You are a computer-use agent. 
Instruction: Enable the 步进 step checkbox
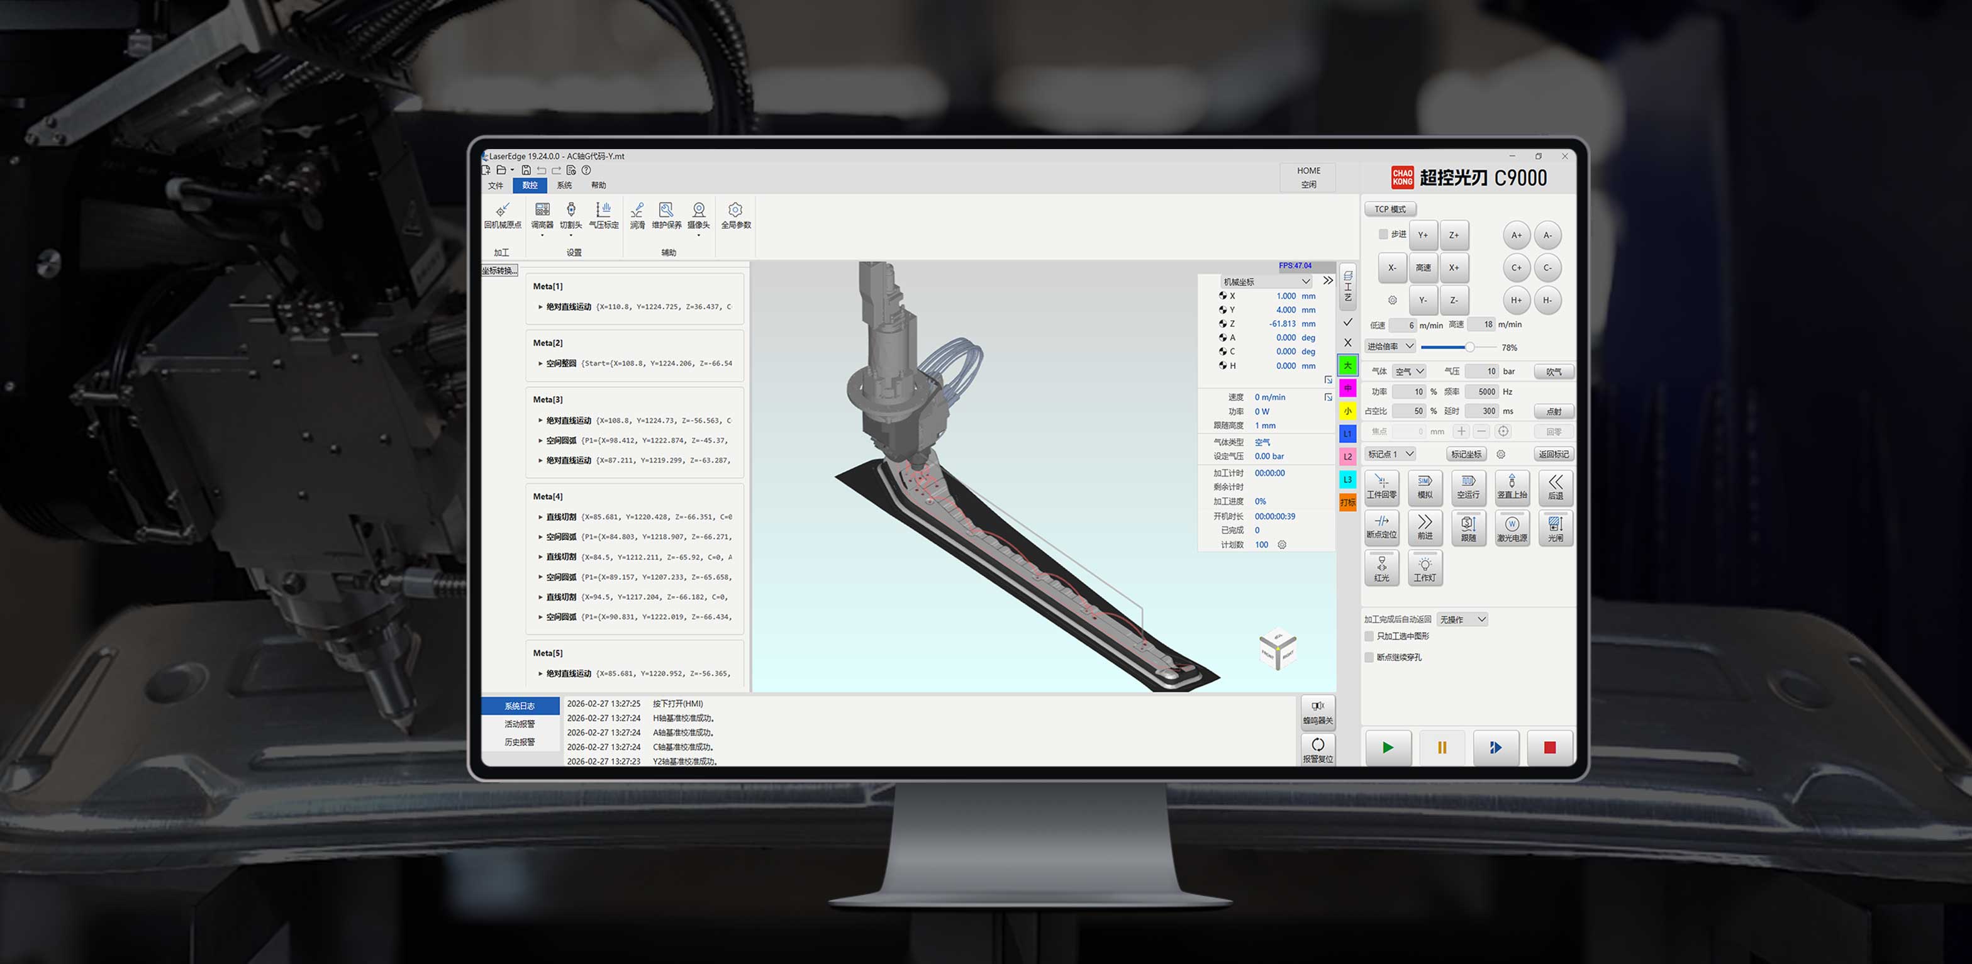[x=1383, y=234]
